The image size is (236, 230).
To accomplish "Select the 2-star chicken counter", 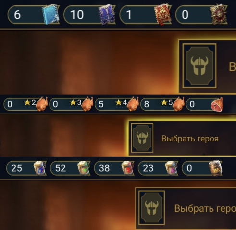I will pos(25,104).
